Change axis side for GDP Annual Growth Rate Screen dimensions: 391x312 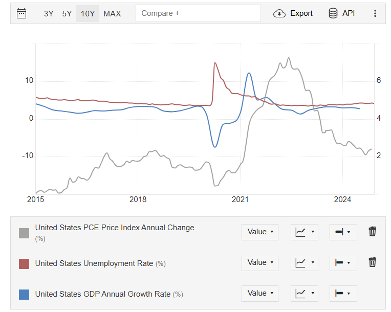[x=343, y=293]
